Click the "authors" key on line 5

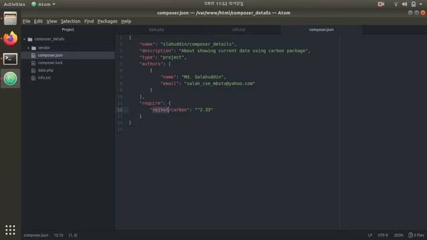click(151, 64)
